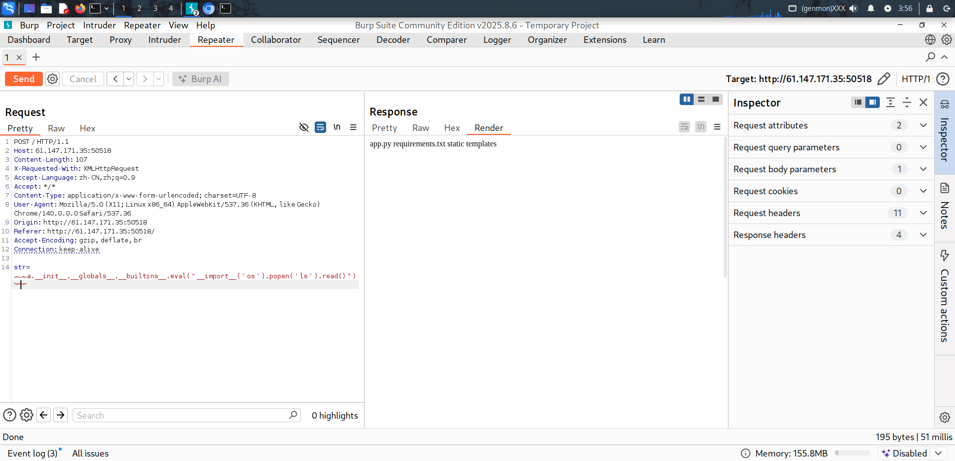
Task: Open HTTP/1 protocol help icon
Action: coord(943,79)
